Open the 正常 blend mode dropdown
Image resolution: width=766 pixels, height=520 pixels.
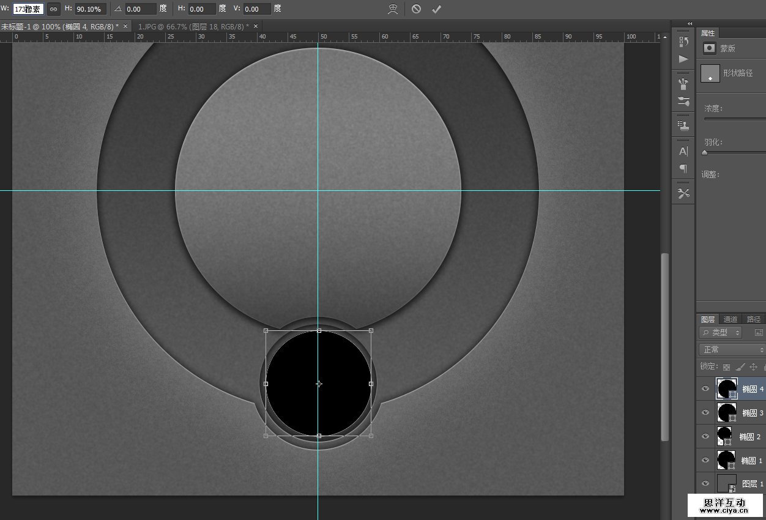732,349
